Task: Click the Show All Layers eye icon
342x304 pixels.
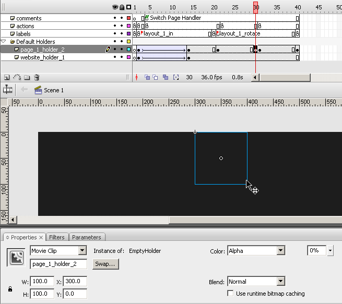Action: coord(115,7)
